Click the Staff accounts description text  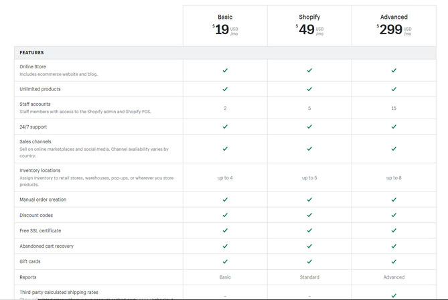click(x=85, y=112)
